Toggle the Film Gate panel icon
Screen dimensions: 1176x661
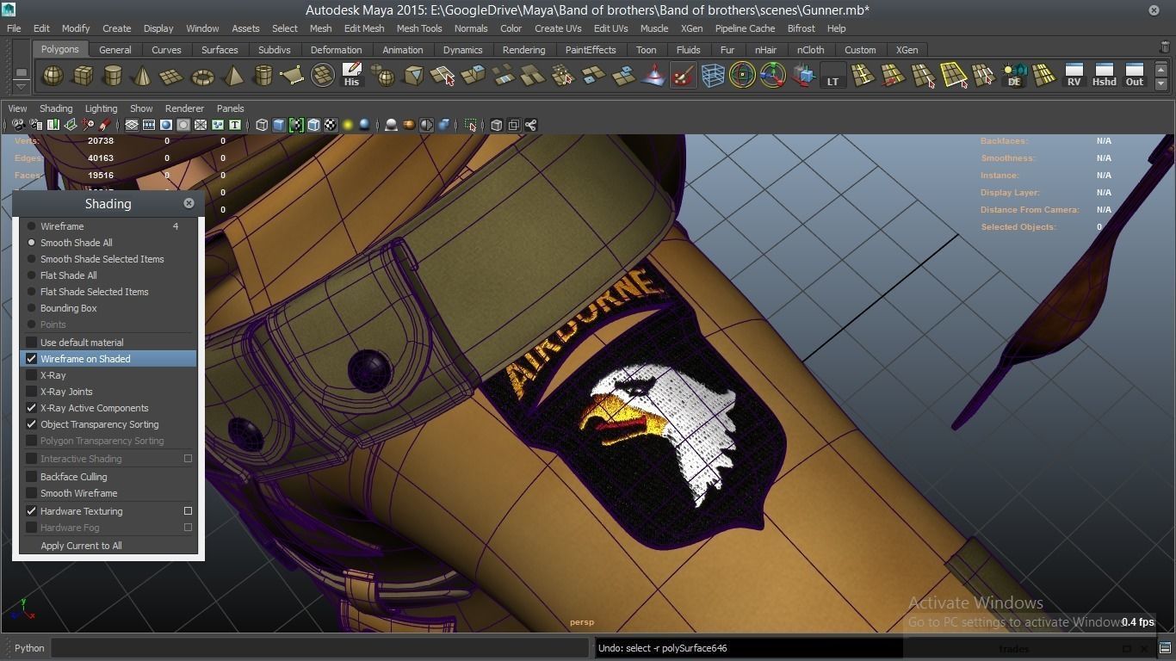point(149,125)
